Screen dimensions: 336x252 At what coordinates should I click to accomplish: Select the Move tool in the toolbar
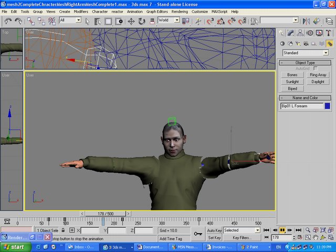point(131,21)
